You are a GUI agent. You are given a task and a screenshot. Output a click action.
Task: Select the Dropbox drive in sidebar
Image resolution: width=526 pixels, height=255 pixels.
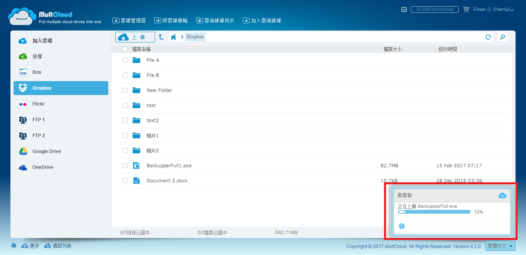point(61,88)
